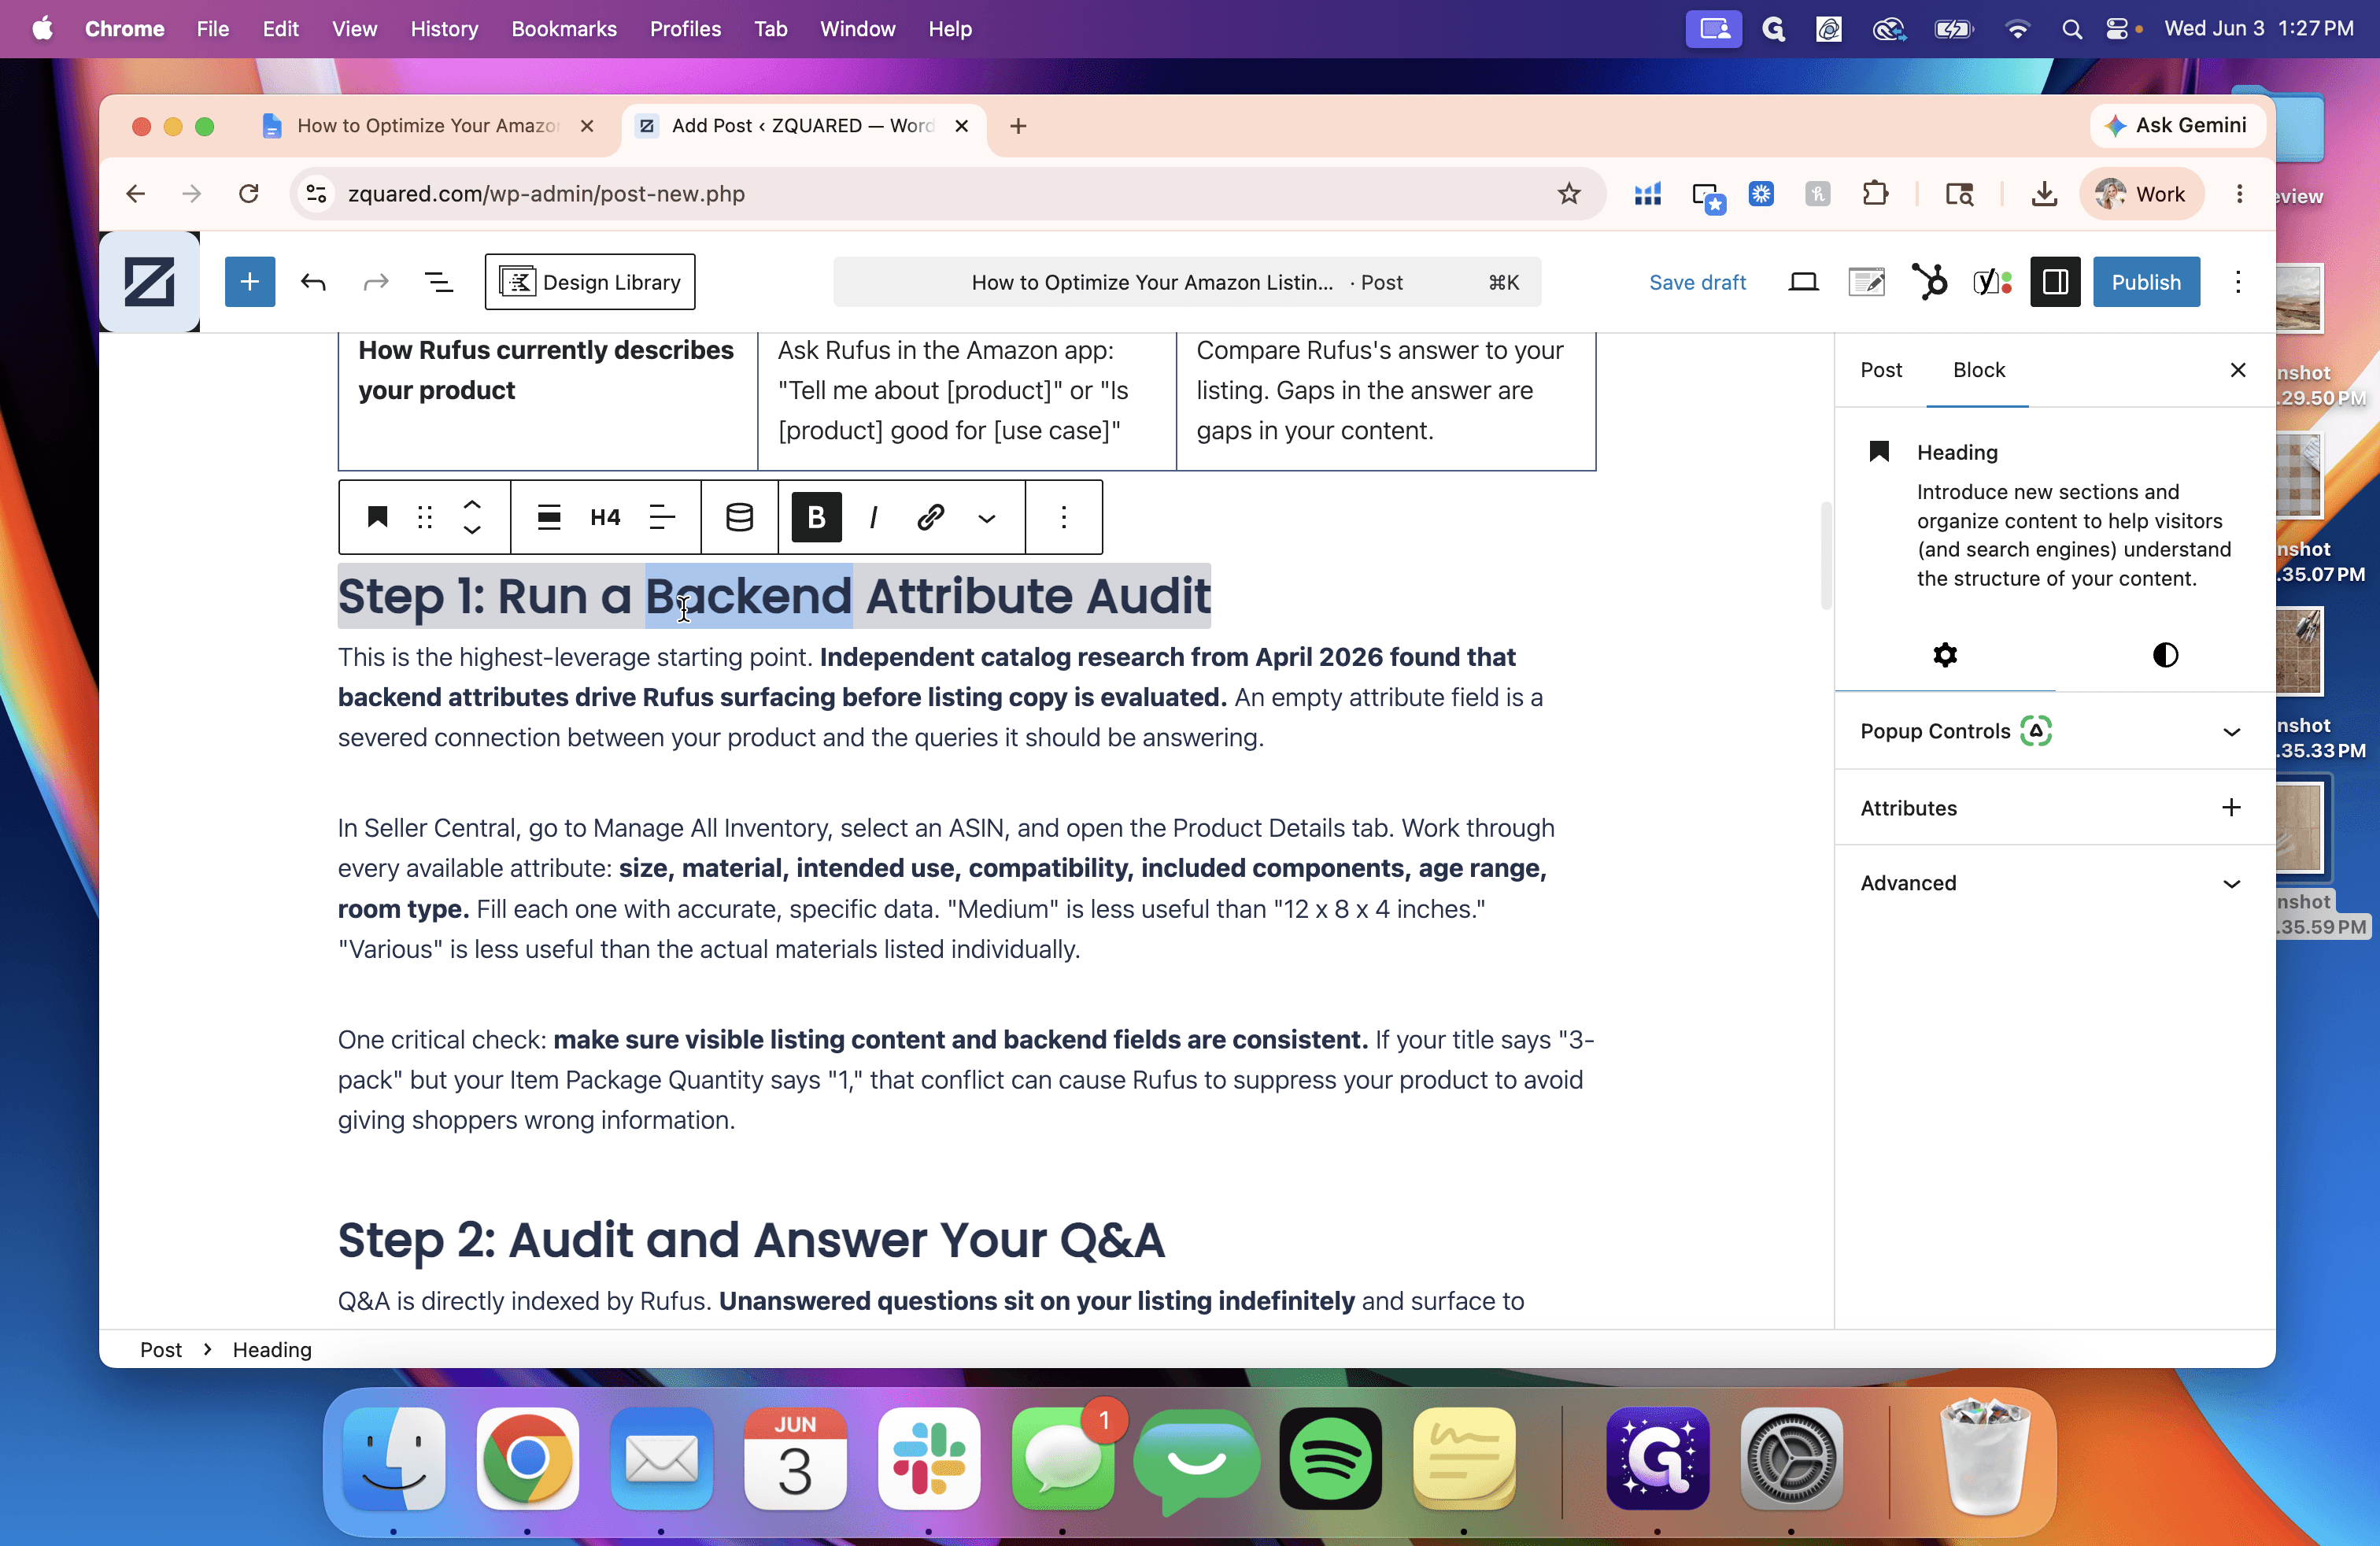The image size is (2380, 1546).
Task: Bookmark this page with star icon
Action: point(1568,193)
